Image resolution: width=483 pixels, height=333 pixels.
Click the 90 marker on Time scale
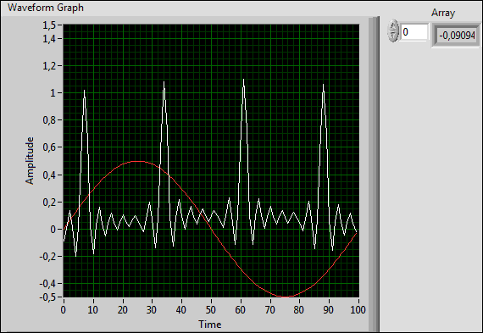(x=329, y=309)
